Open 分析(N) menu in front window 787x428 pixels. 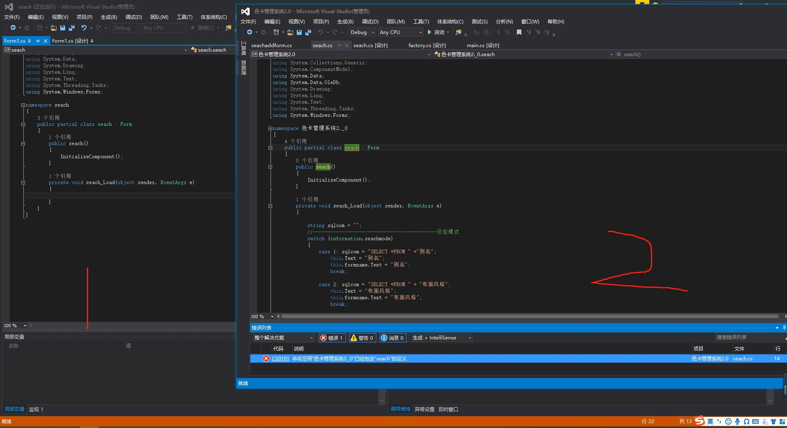pos(504,21)
